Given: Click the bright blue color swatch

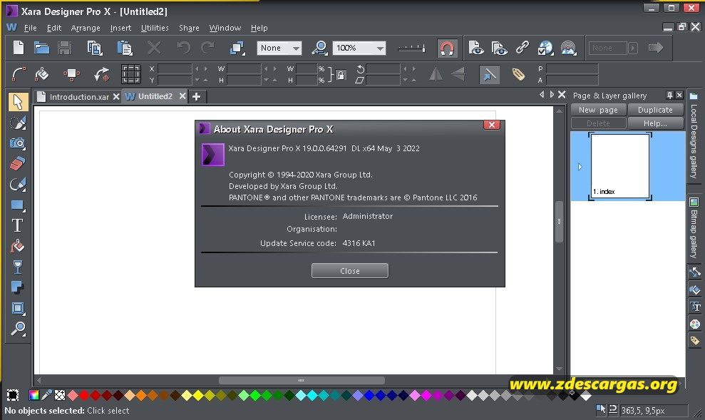Looking at the screenshot, I should click(x=369, y=395).
